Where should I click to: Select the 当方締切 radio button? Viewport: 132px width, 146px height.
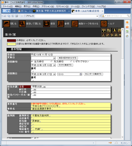(32, 62)
